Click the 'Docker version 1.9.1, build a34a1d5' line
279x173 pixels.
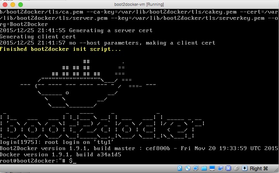(60, 154)
